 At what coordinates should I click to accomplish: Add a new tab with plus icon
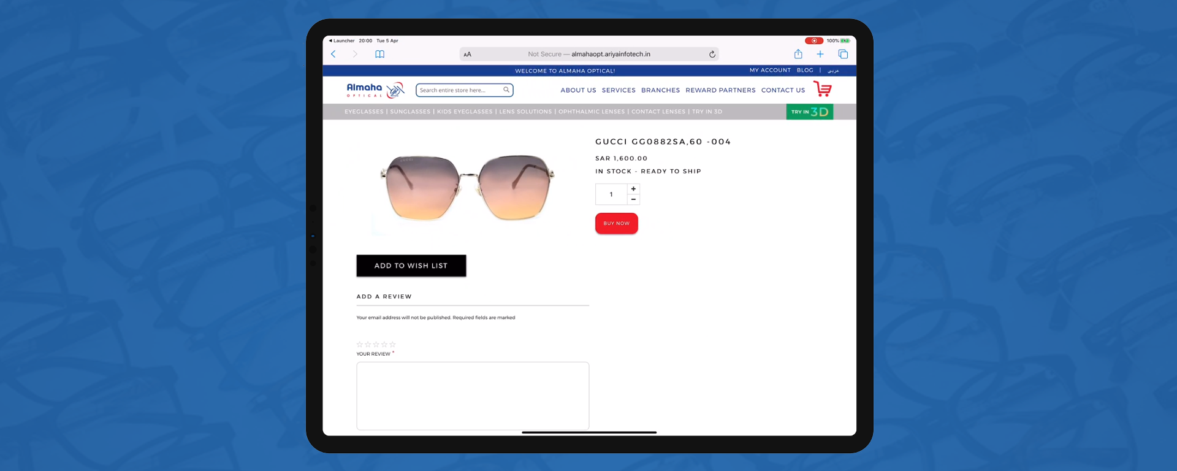820,54
